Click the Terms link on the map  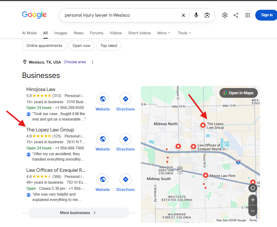tap(253, 220)
